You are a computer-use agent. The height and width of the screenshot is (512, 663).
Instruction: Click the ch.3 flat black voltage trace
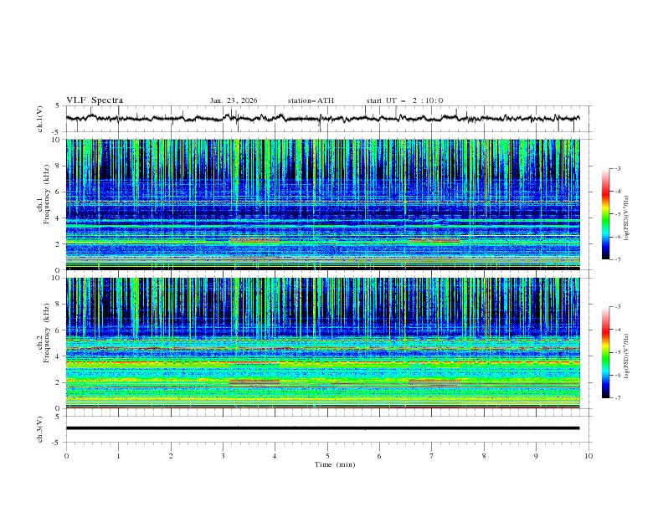pos(322,428)
